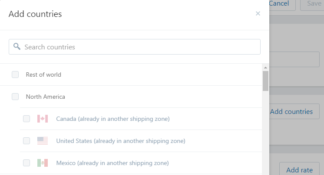Focus the Search countries input field
324x175 pixels.
(x=139, y=47)
